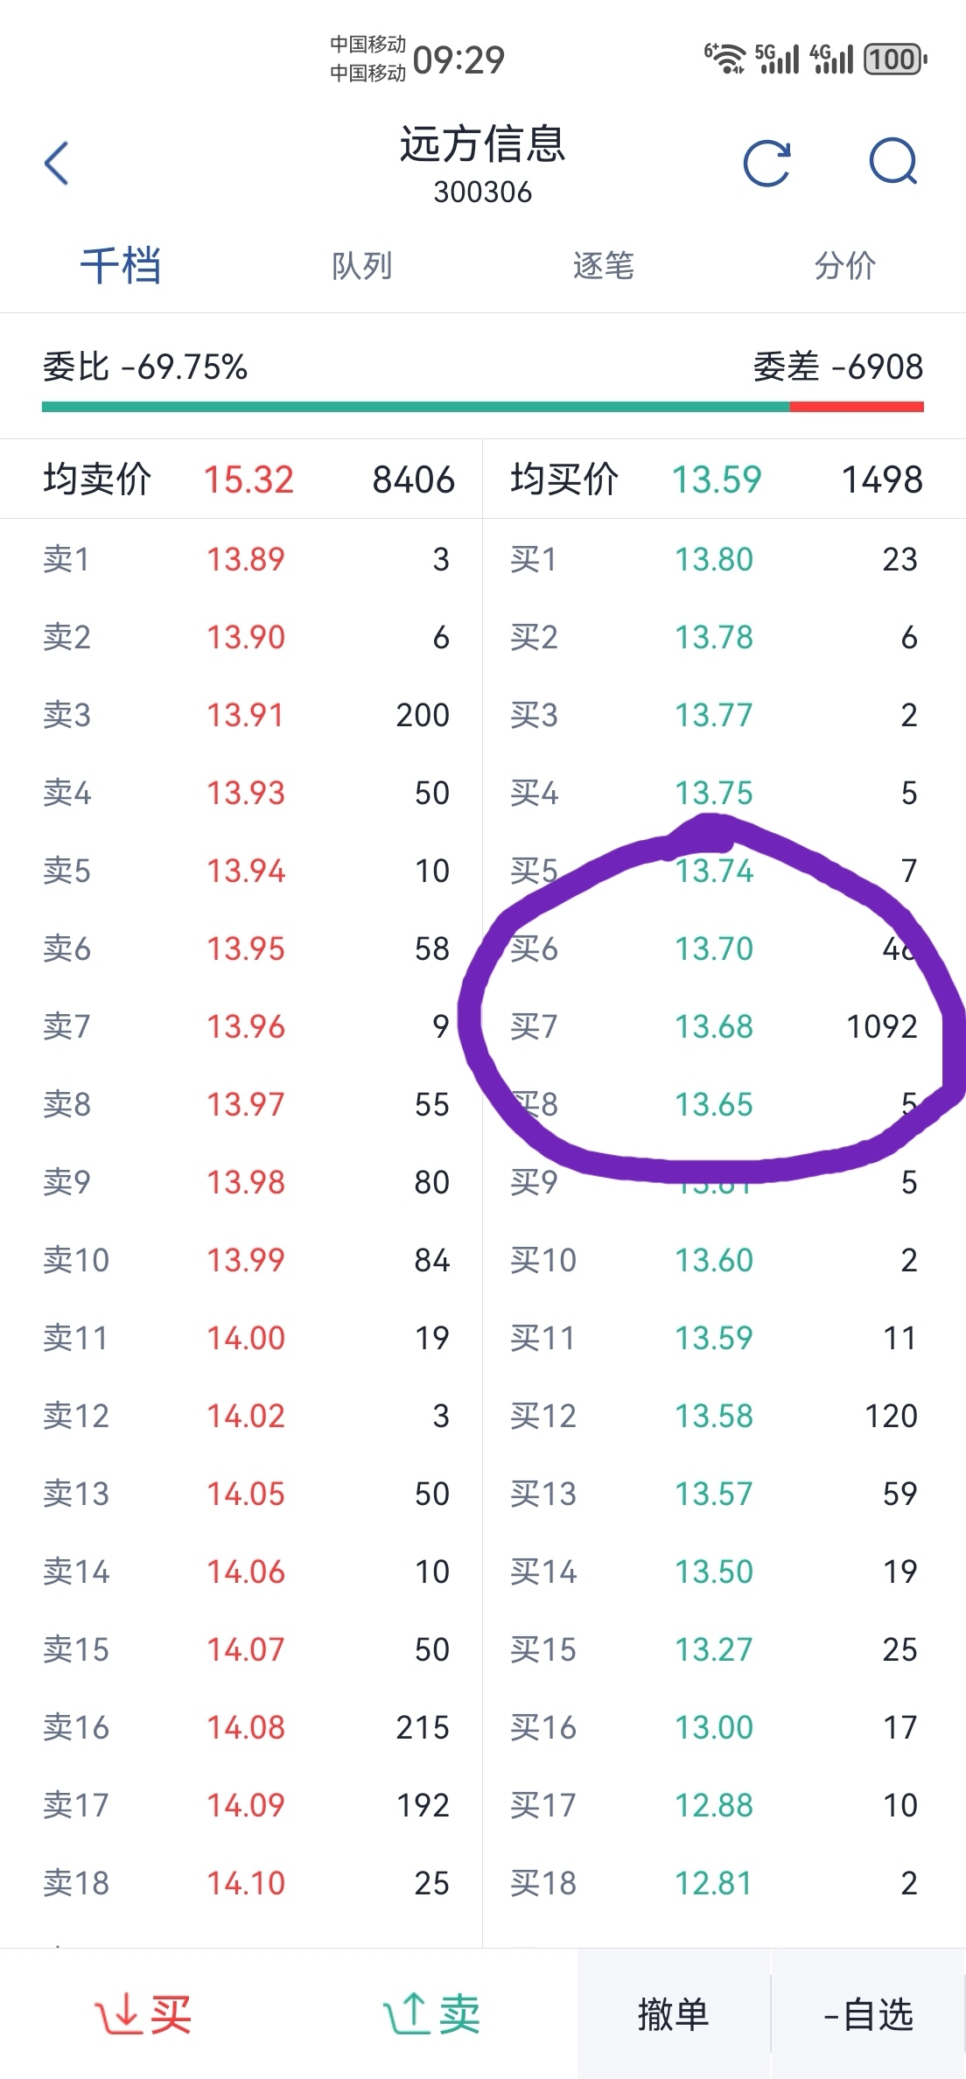Tap the 撤单 cancel order button
Image resolution: width=966 pixels, height=2079 pixels.
click(x=674, y=2014)
